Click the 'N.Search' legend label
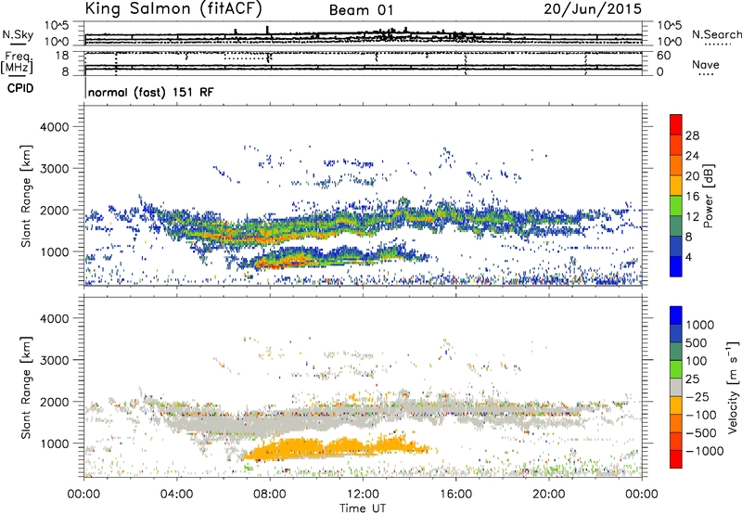 click(x=716, y=34)
